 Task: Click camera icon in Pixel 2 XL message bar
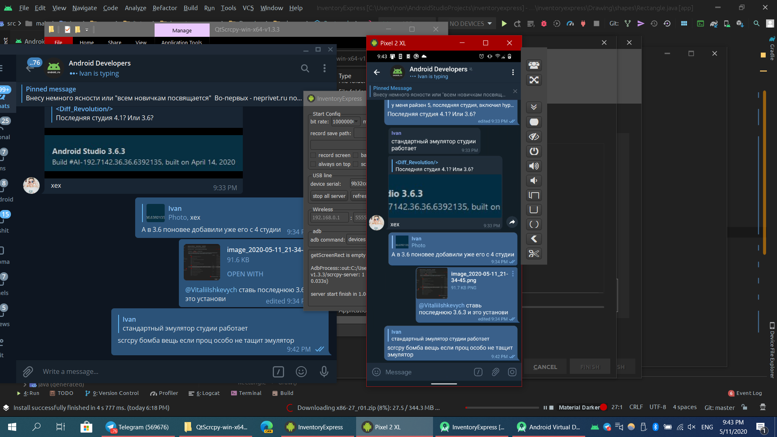(x=512, y=372)
